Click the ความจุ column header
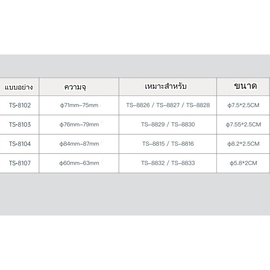This screenshot has height=270, width=270. pos(75,87)
